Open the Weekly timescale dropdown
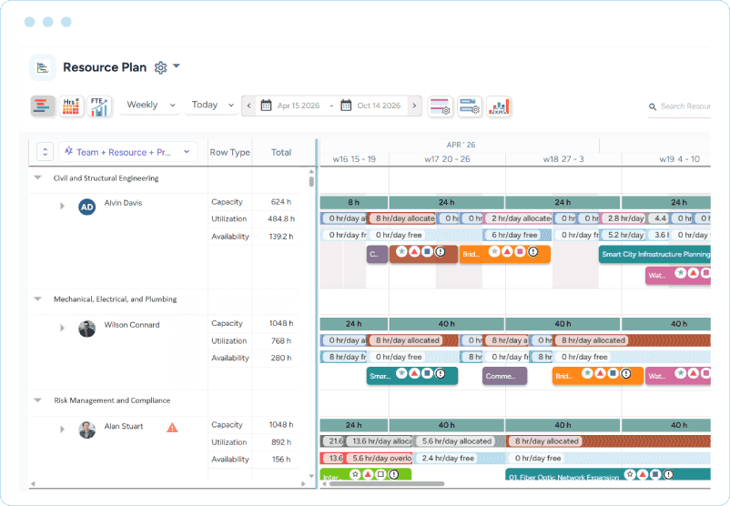 (x=150, y=106)
